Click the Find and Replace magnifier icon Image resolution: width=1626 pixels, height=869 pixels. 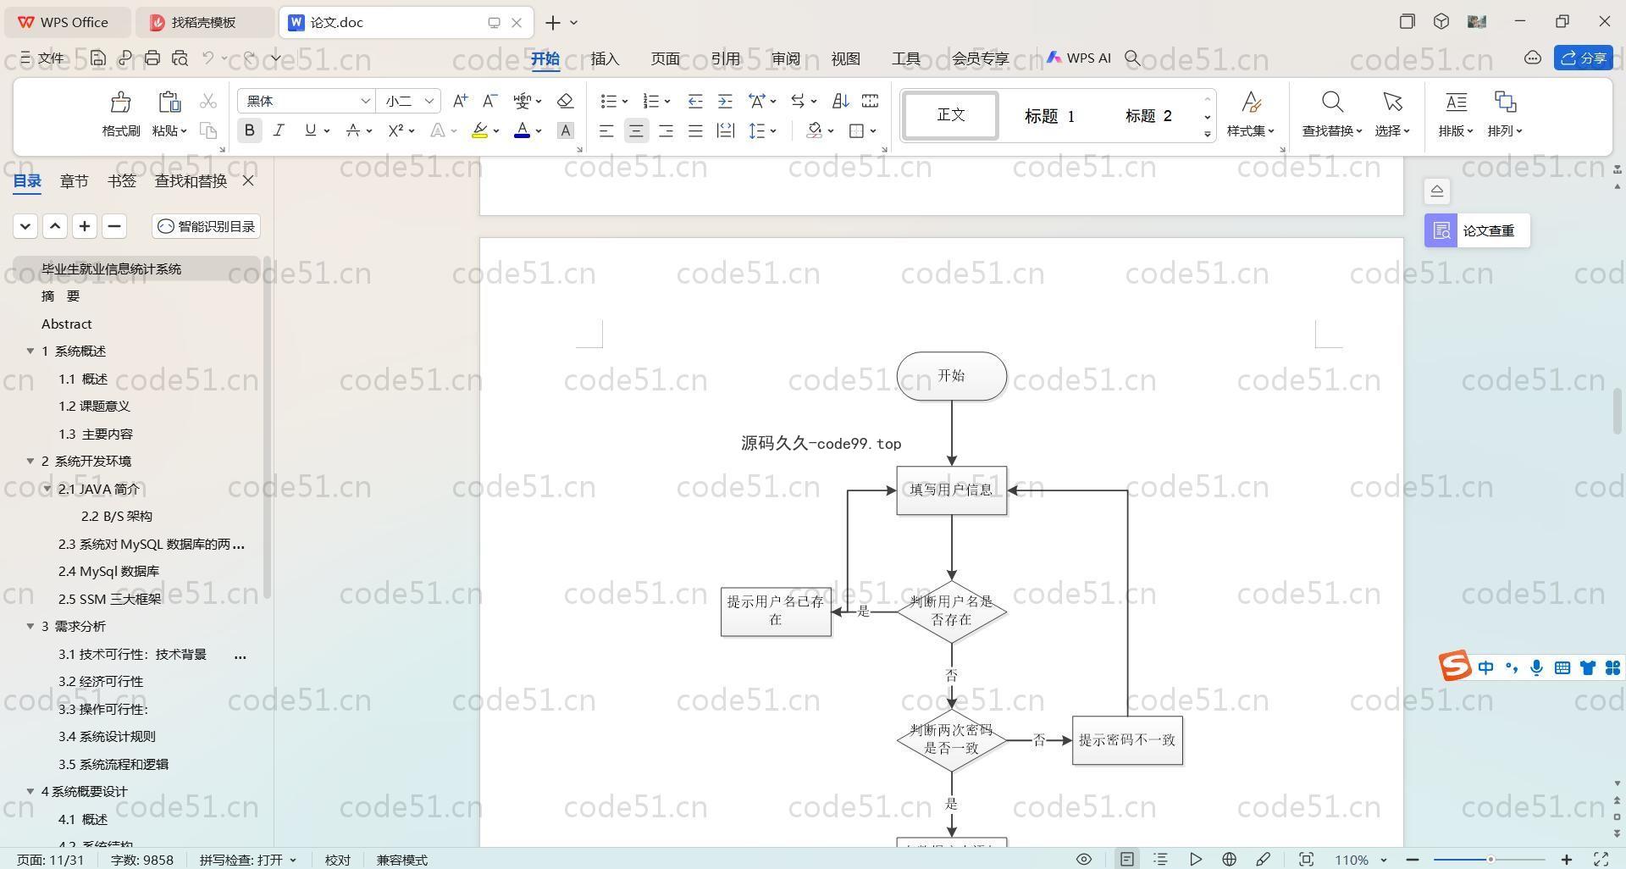pos(1332,102)
